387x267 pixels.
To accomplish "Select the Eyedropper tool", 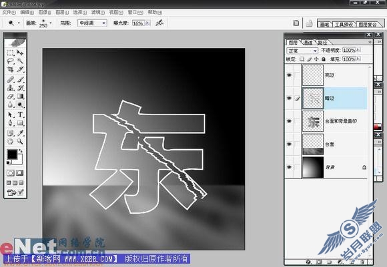I will (x=20, y=133).
